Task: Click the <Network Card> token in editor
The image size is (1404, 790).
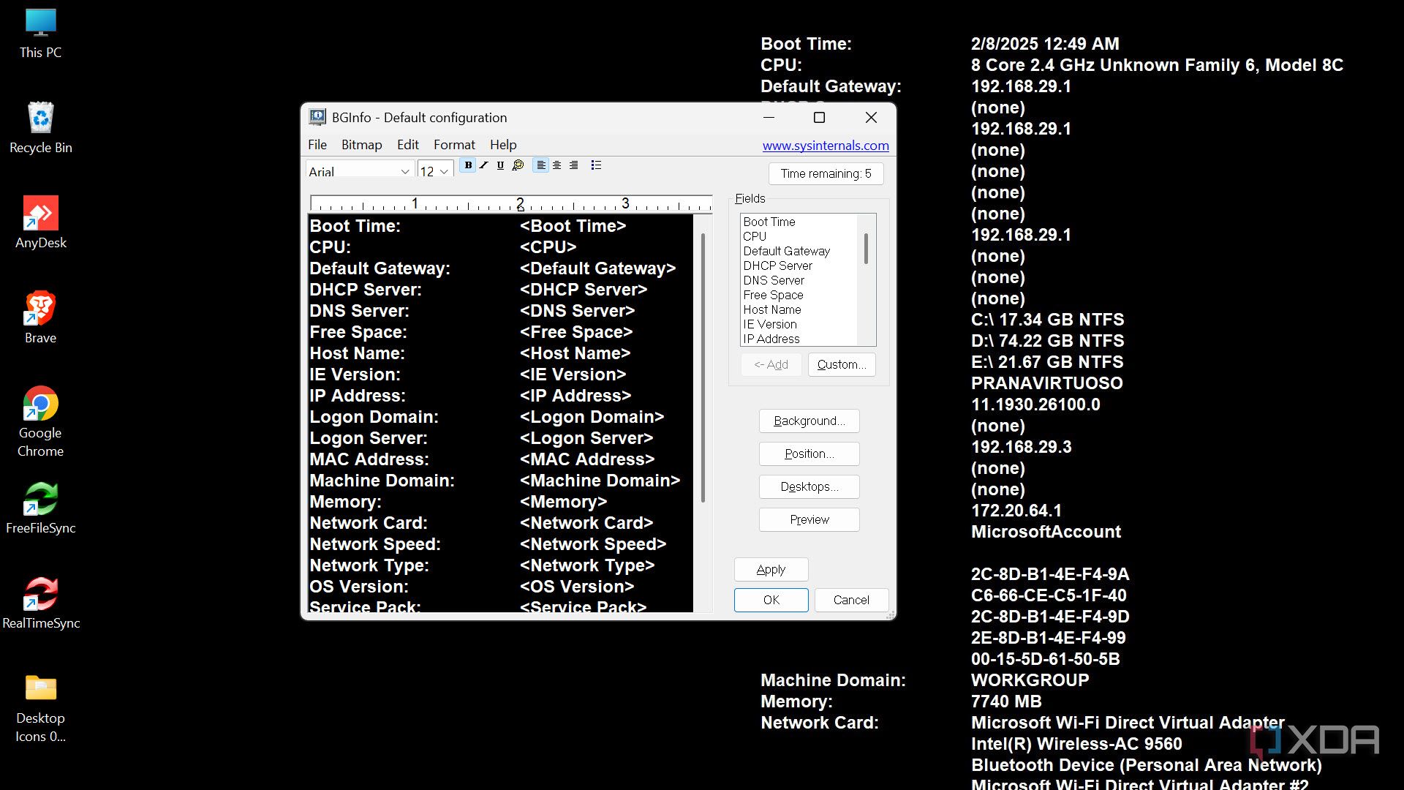Action: [586, 523]
